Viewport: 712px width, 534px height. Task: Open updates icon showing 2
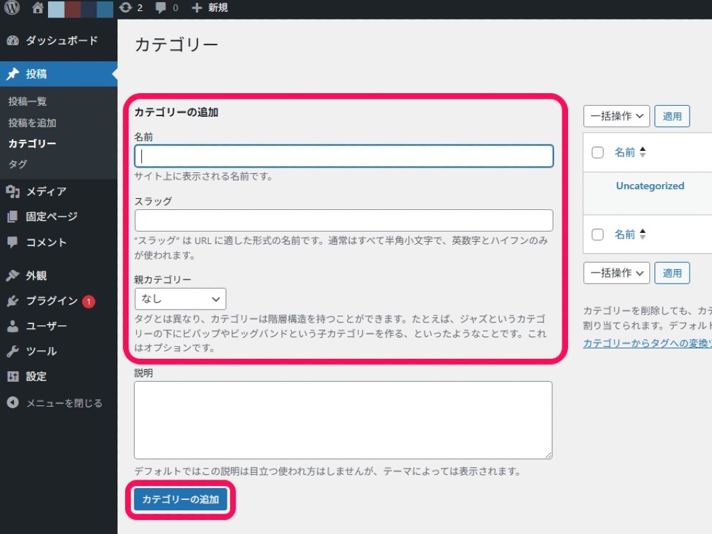[x=125, y=8]
